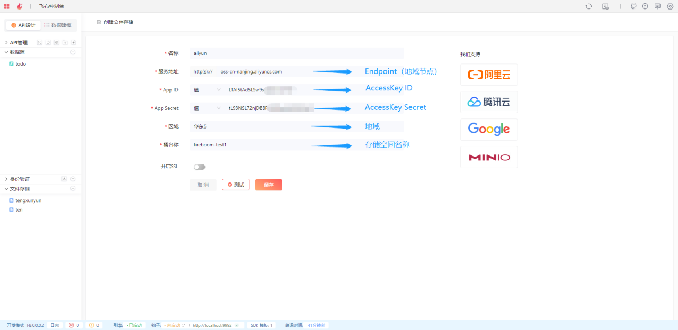Click the add icon beside 文件存储
The height and width of the screenshot is (330, 678).
(73, 189)
